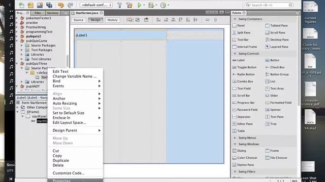Click the Clean and Build icon

[129, 5]
